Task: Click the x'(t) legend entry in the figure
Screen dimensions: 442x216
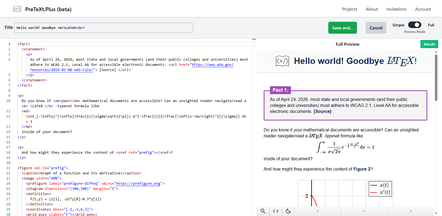Action: (381, 192)
